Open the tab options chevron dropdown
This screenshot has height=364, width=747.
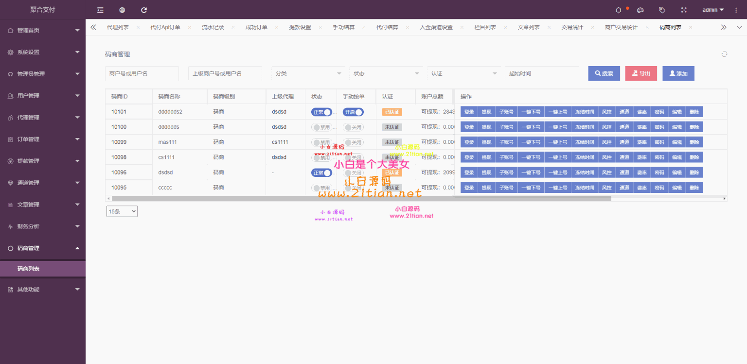739,27
